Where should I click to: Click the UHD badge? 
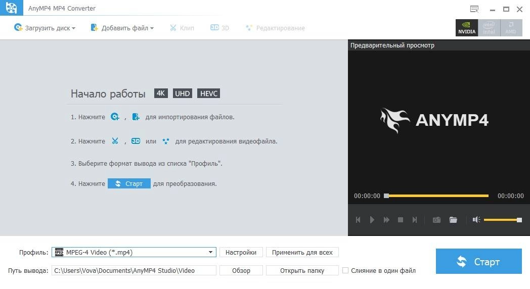pyautogui.click(x=182, y=93)
